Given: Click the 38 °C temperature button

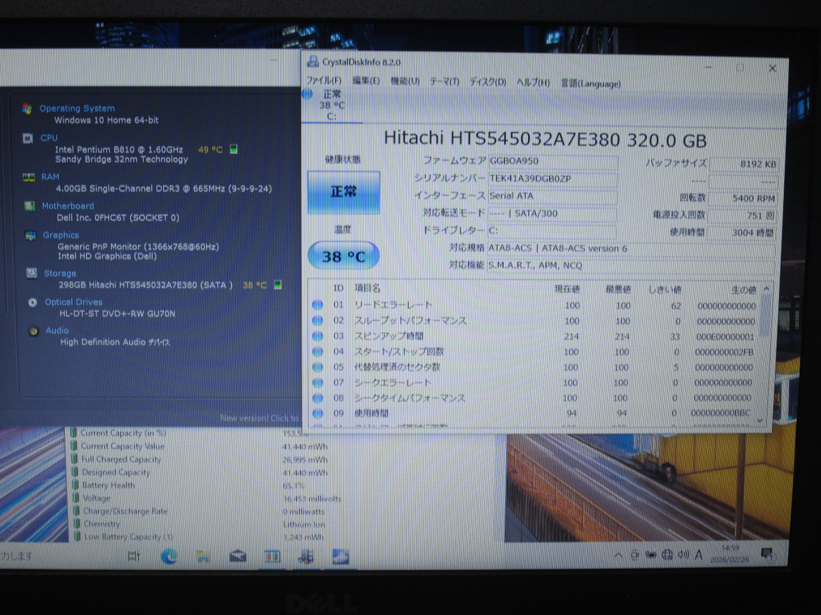Looking at the screenshot, I should (343, 256).
